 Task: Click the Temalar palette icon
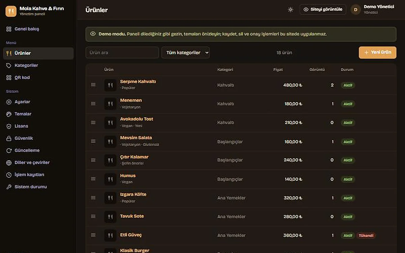(x=9, y=114)
